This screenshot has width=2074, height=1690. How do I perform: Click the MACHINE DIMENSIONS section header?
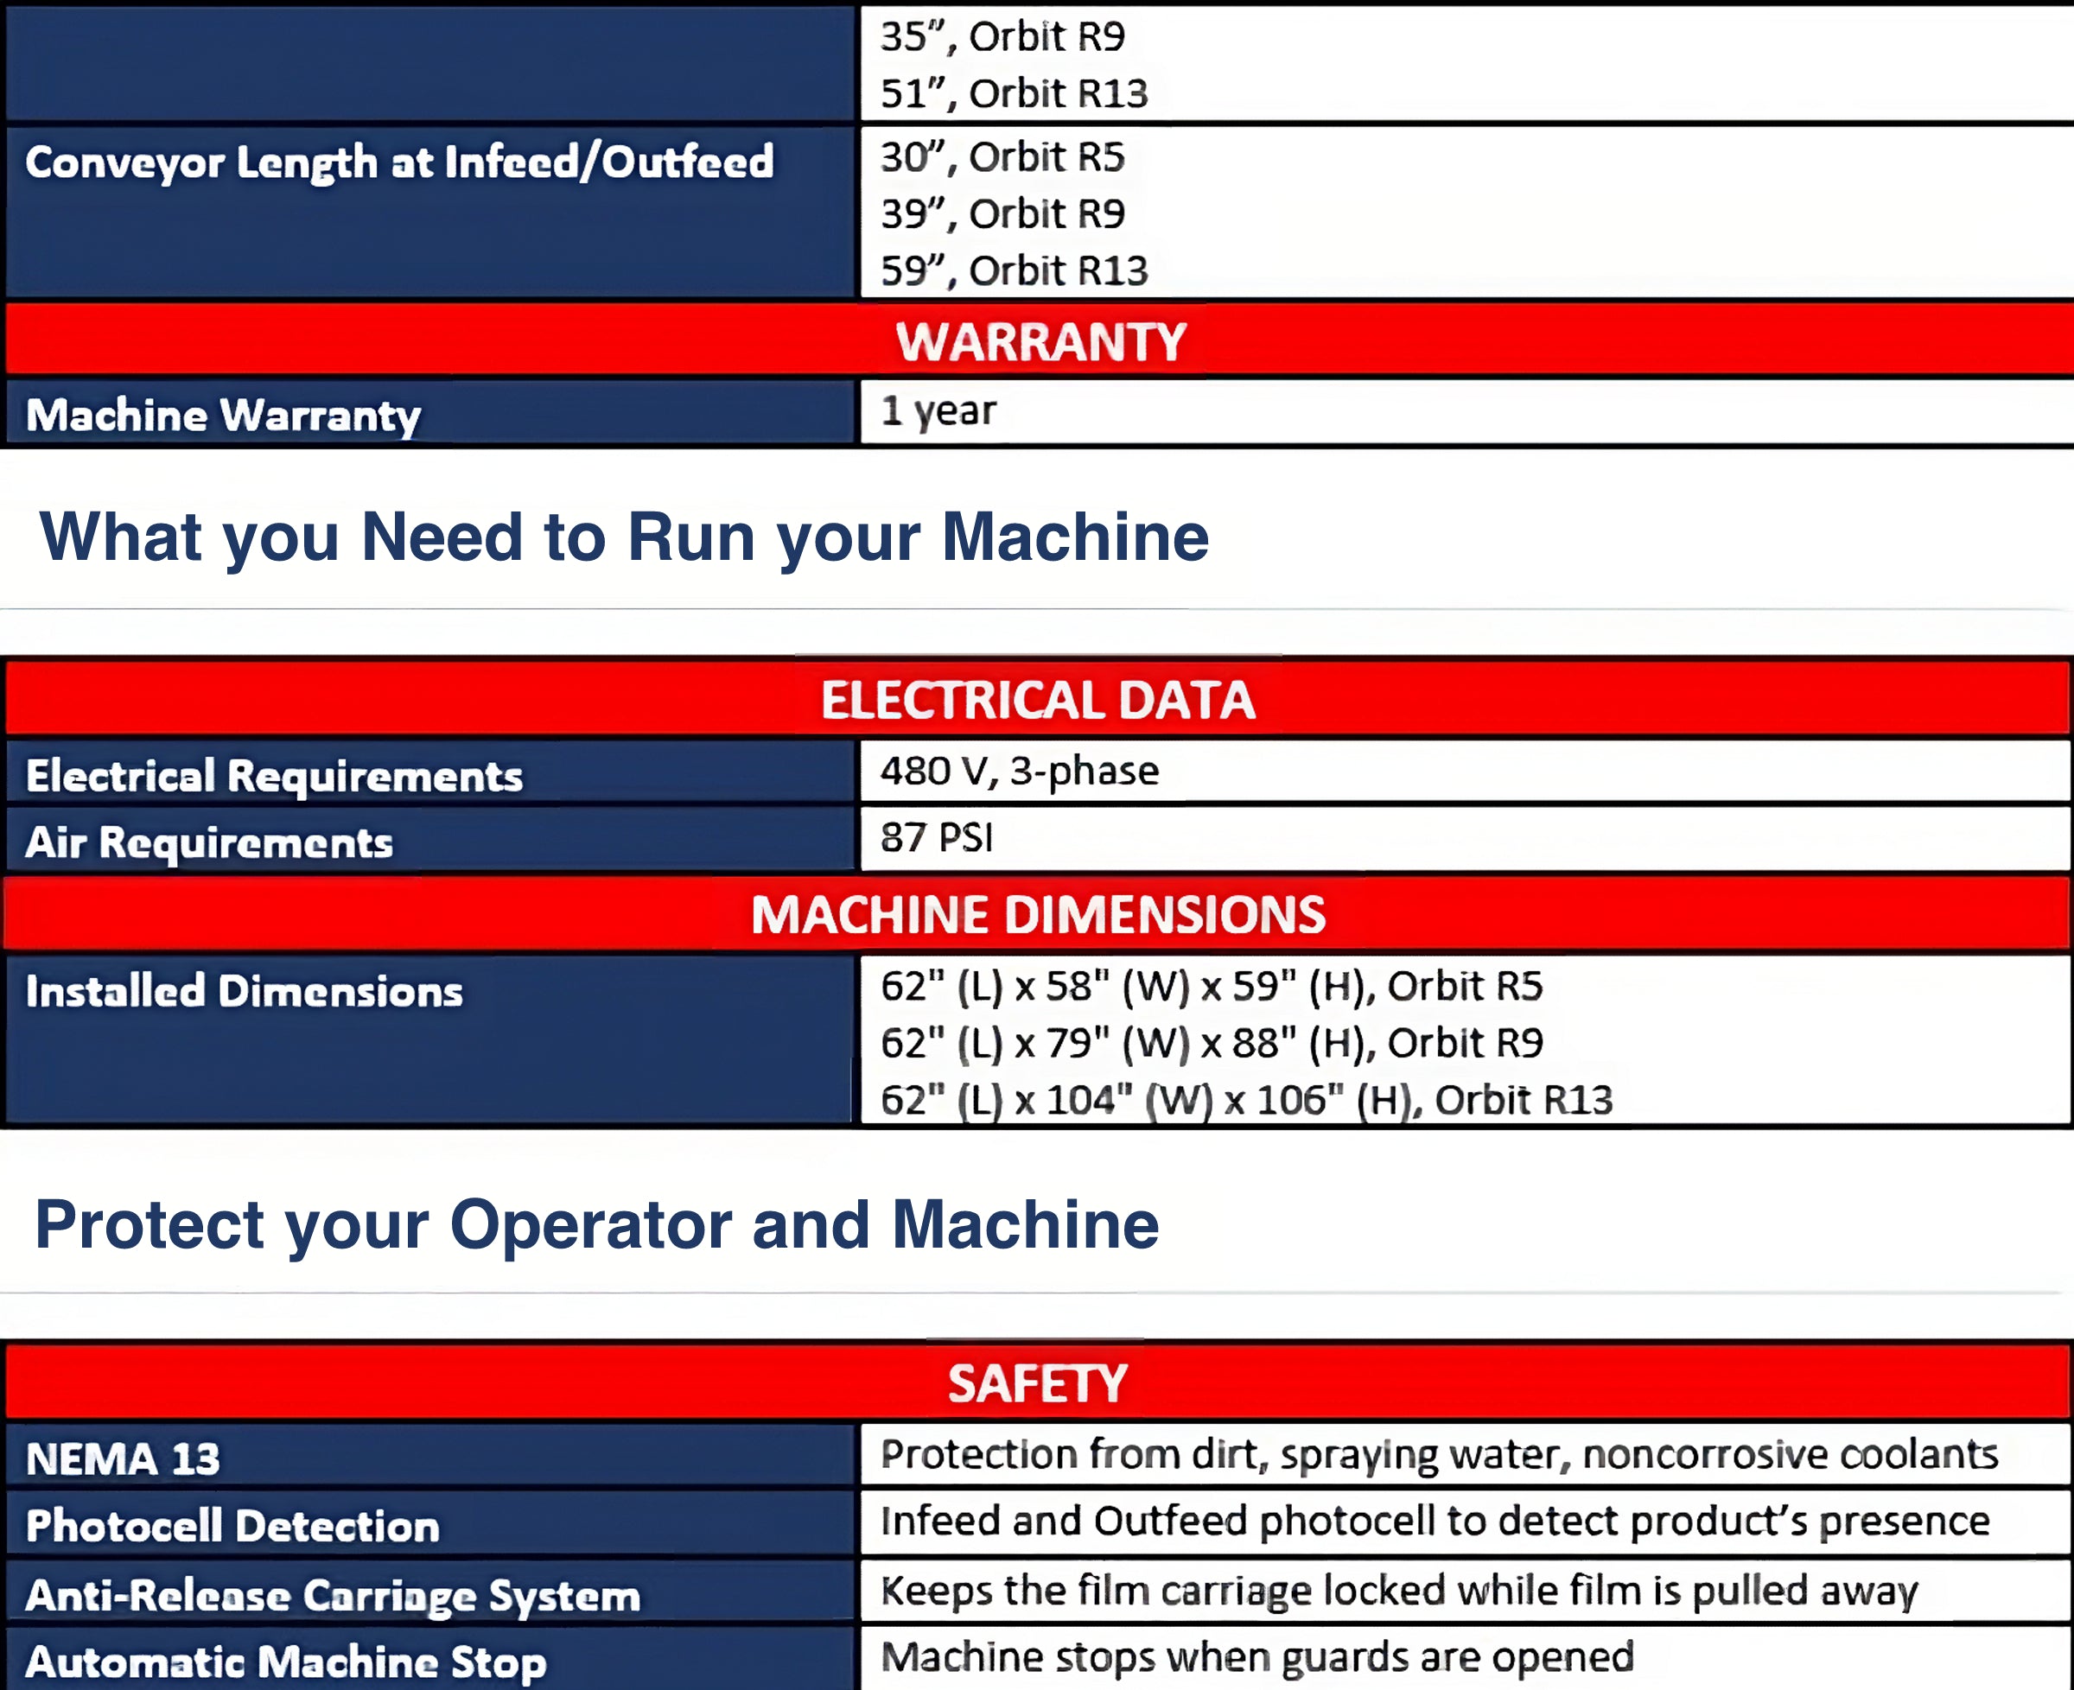[x=1037, y=915]
